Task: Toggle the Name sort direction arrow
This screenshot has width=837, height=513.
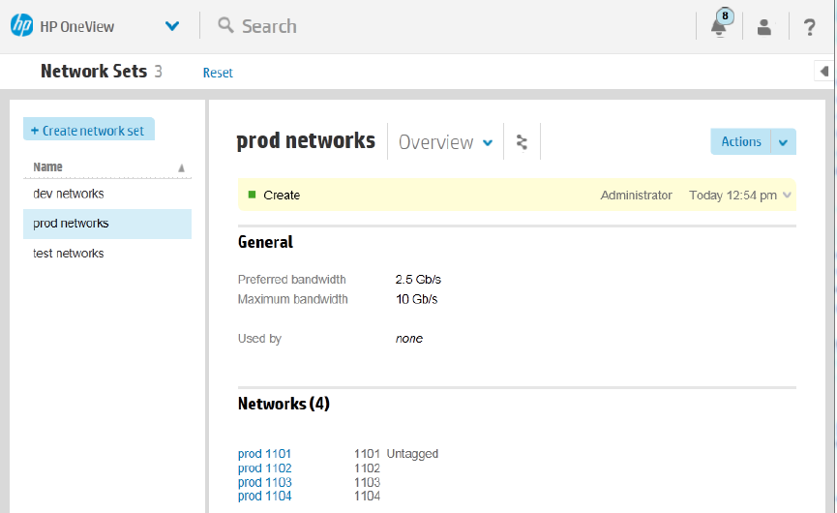Action: point(182,168)
